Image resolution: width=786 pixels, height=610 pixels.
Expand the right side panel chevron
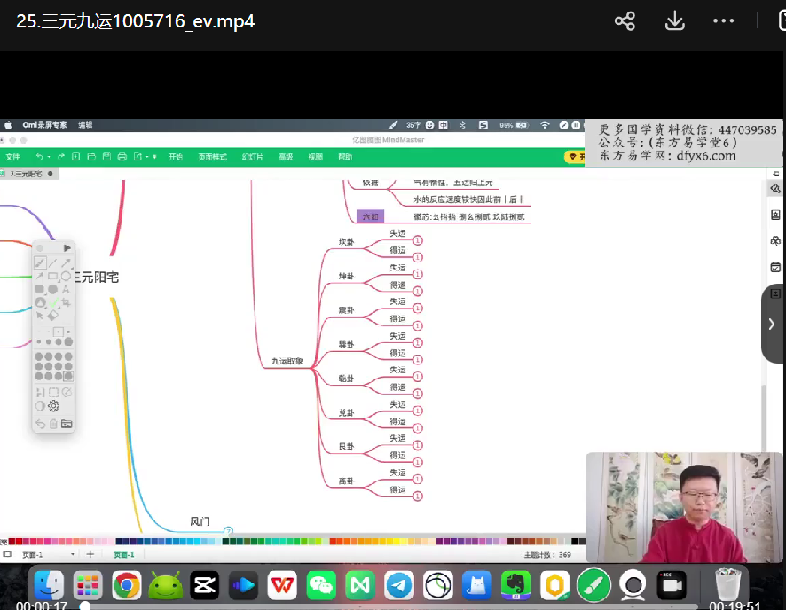coord(772,324)
